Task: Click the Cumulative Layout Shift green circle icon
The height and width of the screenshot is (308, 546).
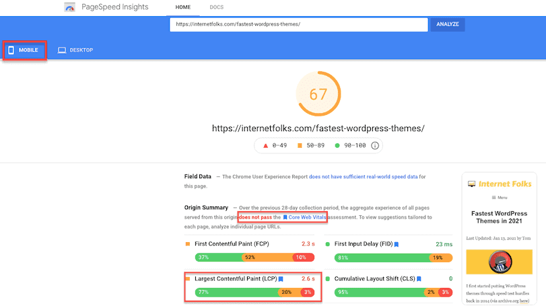Action: pos(327,279)
